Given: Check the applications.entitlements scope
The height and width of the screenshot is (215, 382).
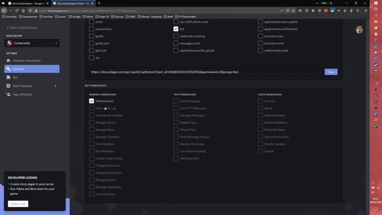Looking at the screenshot, I should (260, 29).
